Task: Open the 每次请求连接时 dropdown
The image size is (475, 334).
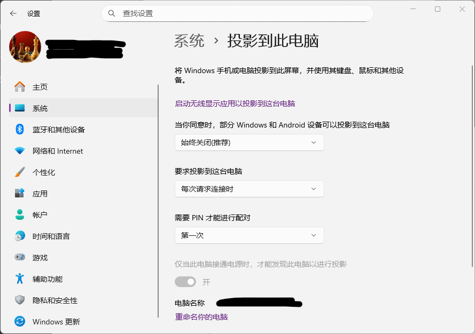Action: tap(249, 189)
